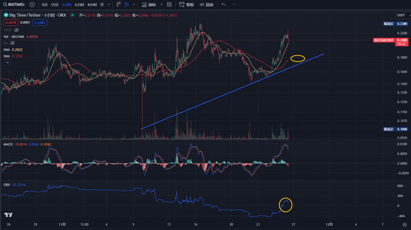Image resolution: width=411 pixels, height=230 pixels.
Task: Collapse the indicator legend with caret button
Action: [x=7, y=62]
